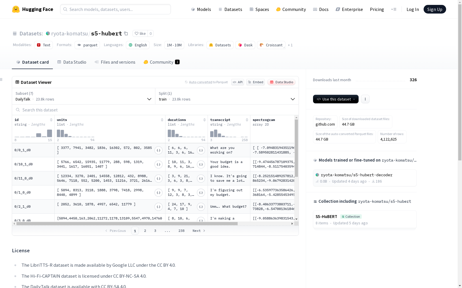Screen dimensions: 462x288
Task: Switch to the Dataset card tab
Action: (32, 62)
